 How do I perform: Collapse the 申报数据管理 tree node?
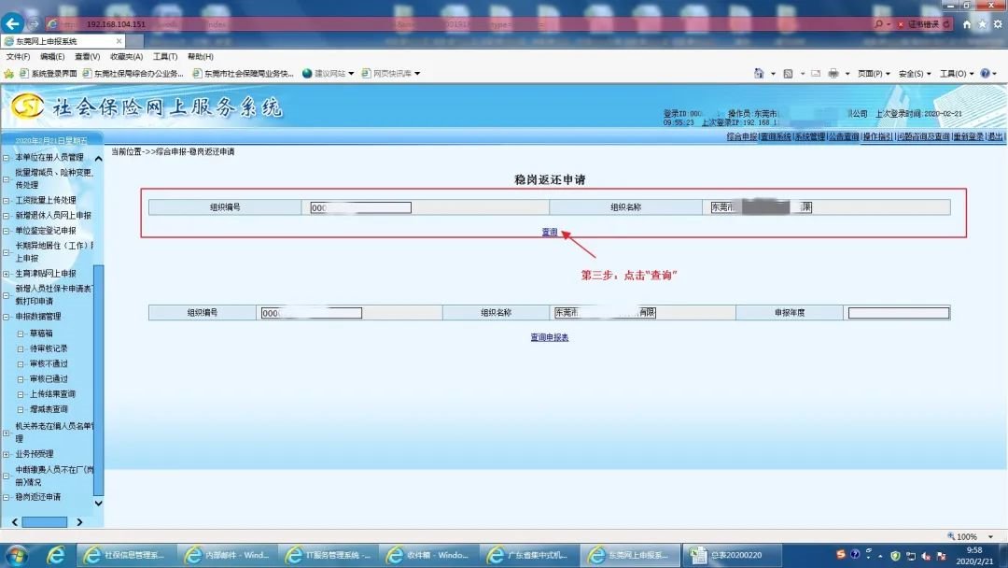[x=7, y=317]
